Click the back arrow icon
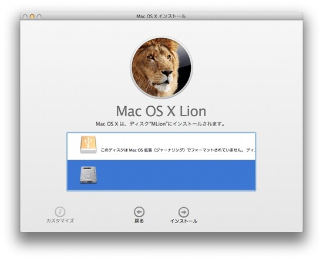323x260 pixels. pyautogui.click(x=139, y=212)
